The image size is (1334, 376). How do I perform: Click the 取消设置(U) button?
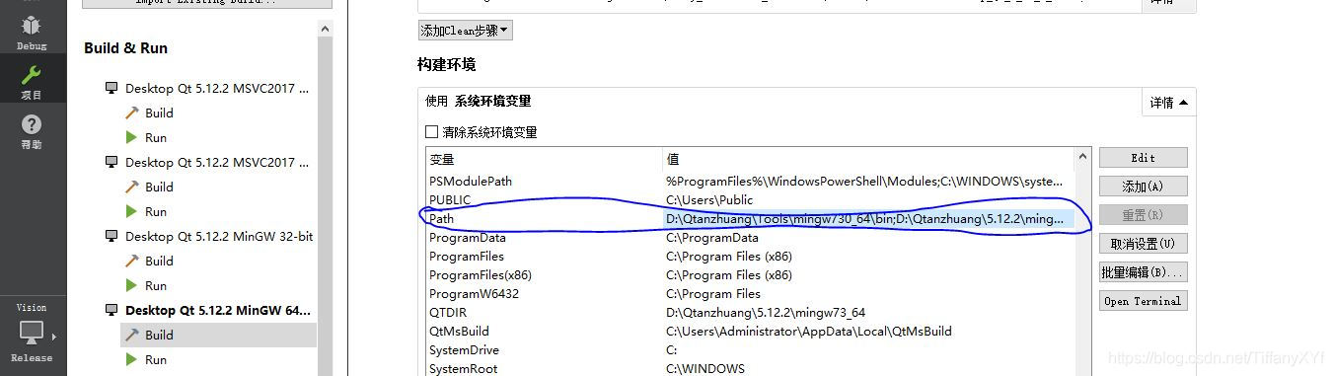pos(1144,244)
